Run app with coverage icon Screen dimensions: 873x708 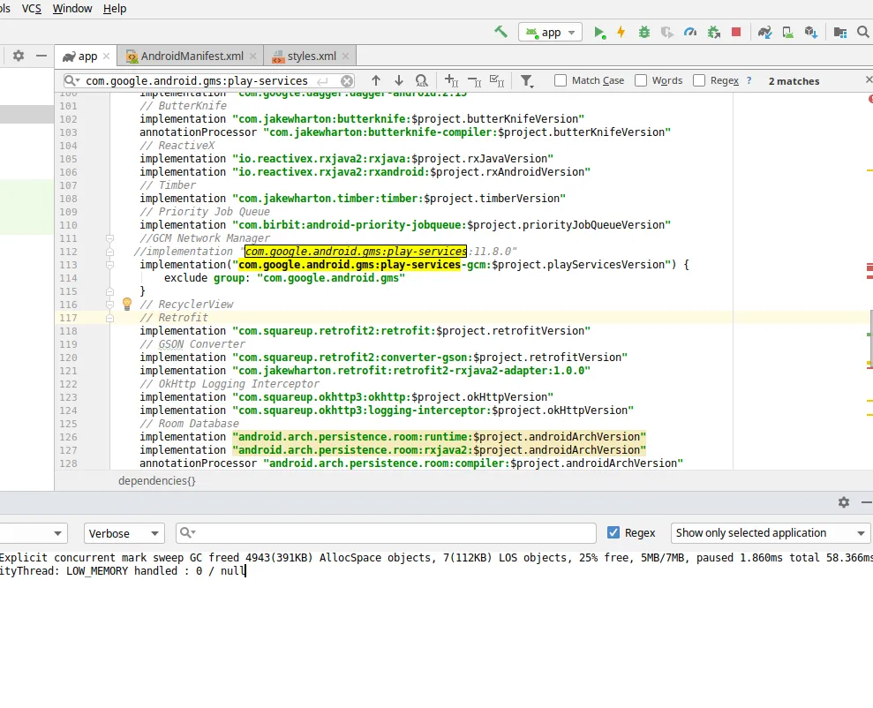(667, 33)
